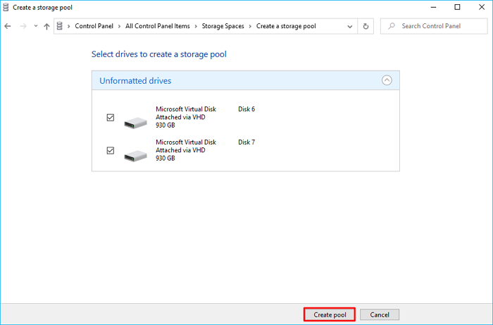
Task: Uncheck the Disk 6 checkbox
Action: [110, 118]
